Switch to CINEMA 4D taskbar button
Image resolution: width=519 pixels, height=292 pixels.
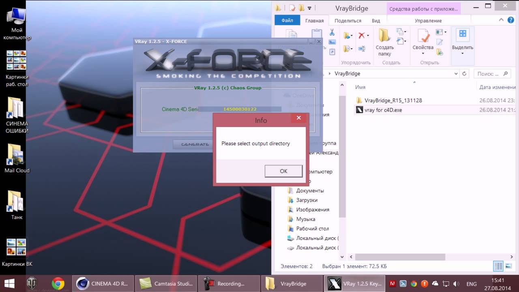[102, 283]
